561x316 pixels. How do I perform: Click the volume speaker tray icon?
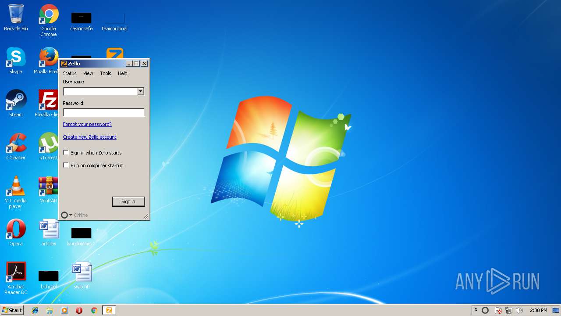coord(519,310)
